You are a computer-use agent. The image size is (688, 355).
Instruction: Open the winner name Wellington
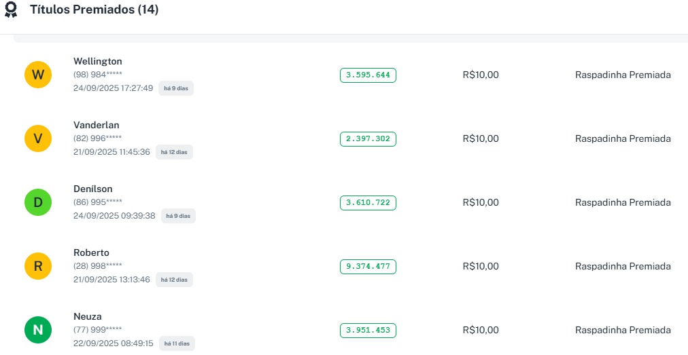pos(98,61)
